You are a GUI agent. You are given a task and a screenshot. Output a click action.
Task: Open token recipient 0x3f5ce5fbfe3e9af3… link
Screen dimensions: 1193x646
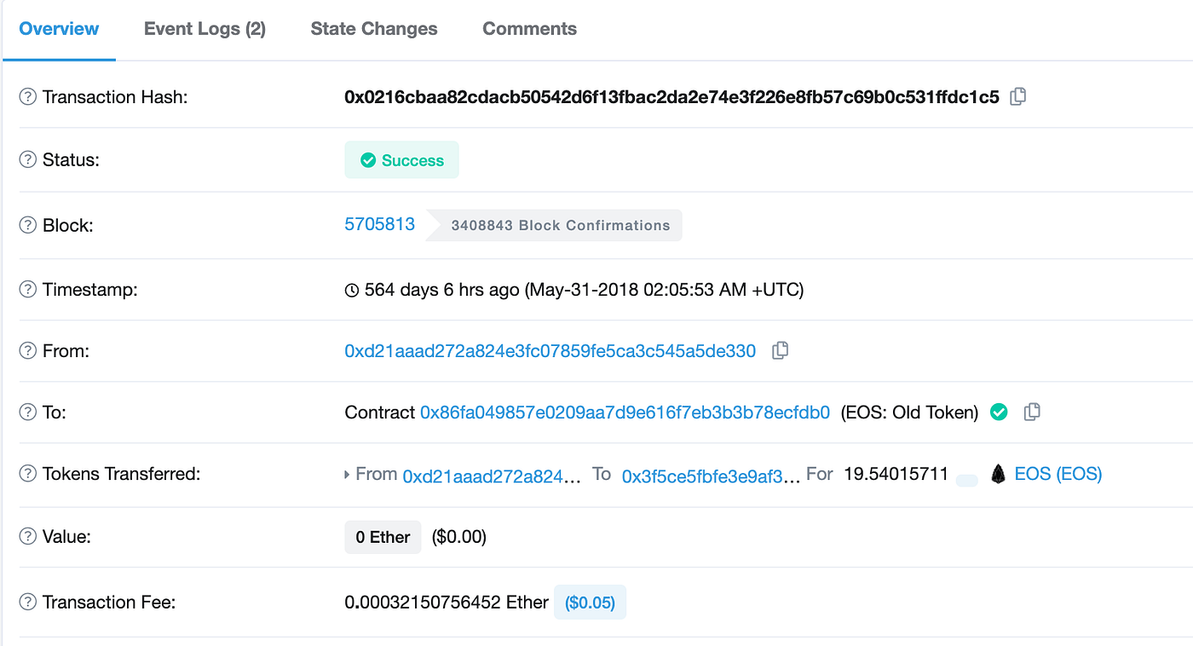point(711,476)
